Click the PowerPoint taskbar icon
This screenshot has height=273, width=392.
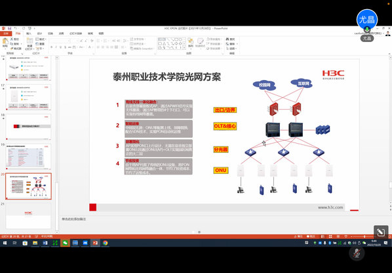[x=95, y=243]
